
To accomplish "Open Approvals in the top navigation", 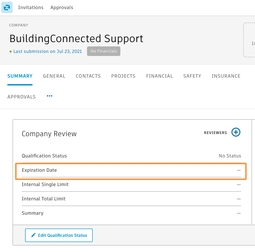I will pyautogui.click(x=61, y=7).
